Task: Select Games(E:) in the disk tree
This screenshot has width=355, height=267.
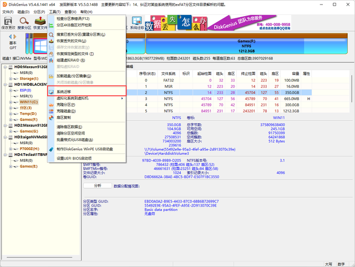Action: (28, 167)
